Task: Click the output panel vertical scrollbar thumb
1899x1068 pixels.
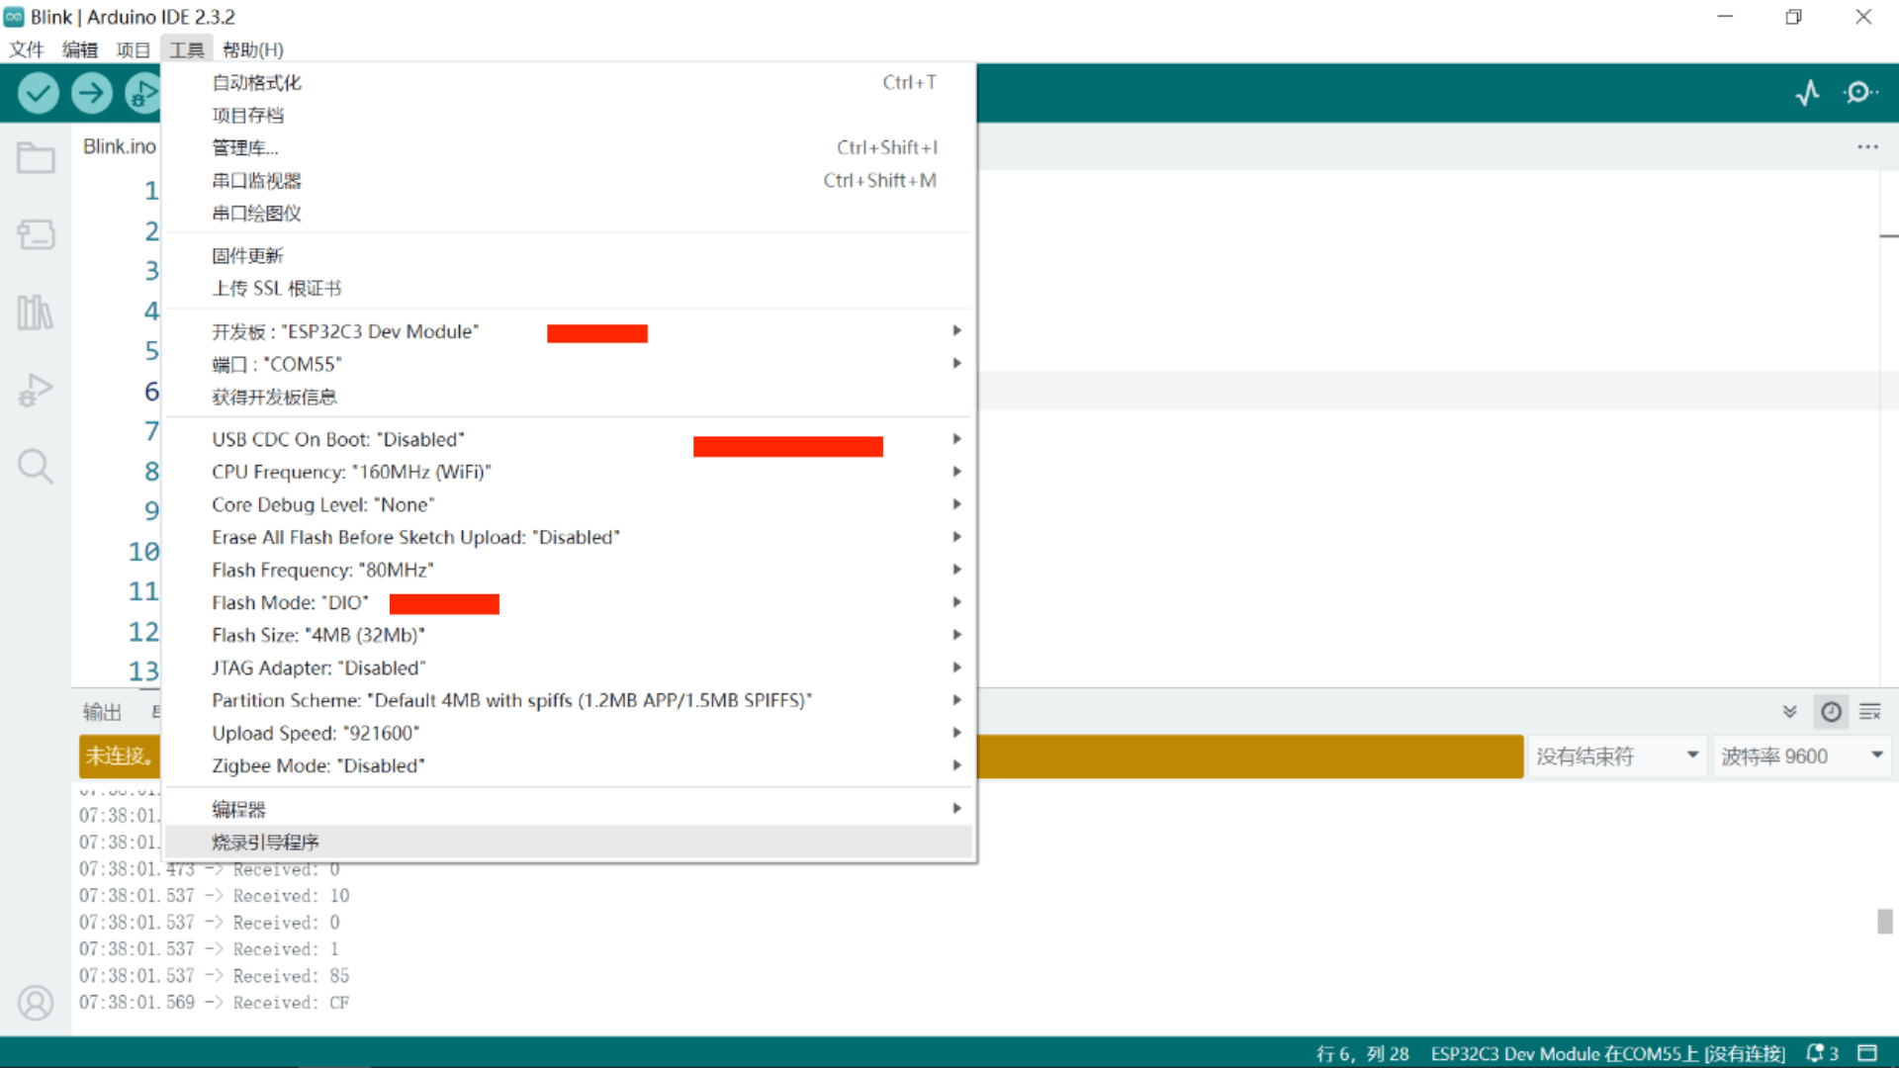Action: coord(1885,922)
